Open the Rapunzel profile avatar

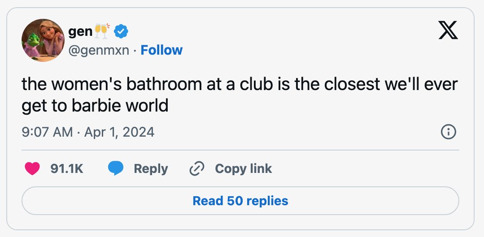point(43,40)
